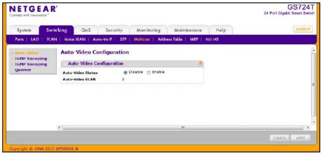The image size is (322, 153).
Task: Open the VLAN submenu
Action: tap(51, 40)
